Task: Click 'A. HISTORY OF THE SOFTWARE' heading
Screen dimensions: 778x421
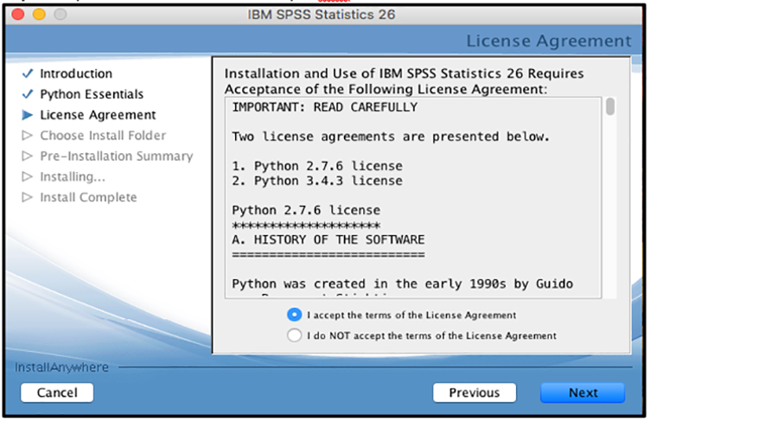Action: click(x=328, y=239)
